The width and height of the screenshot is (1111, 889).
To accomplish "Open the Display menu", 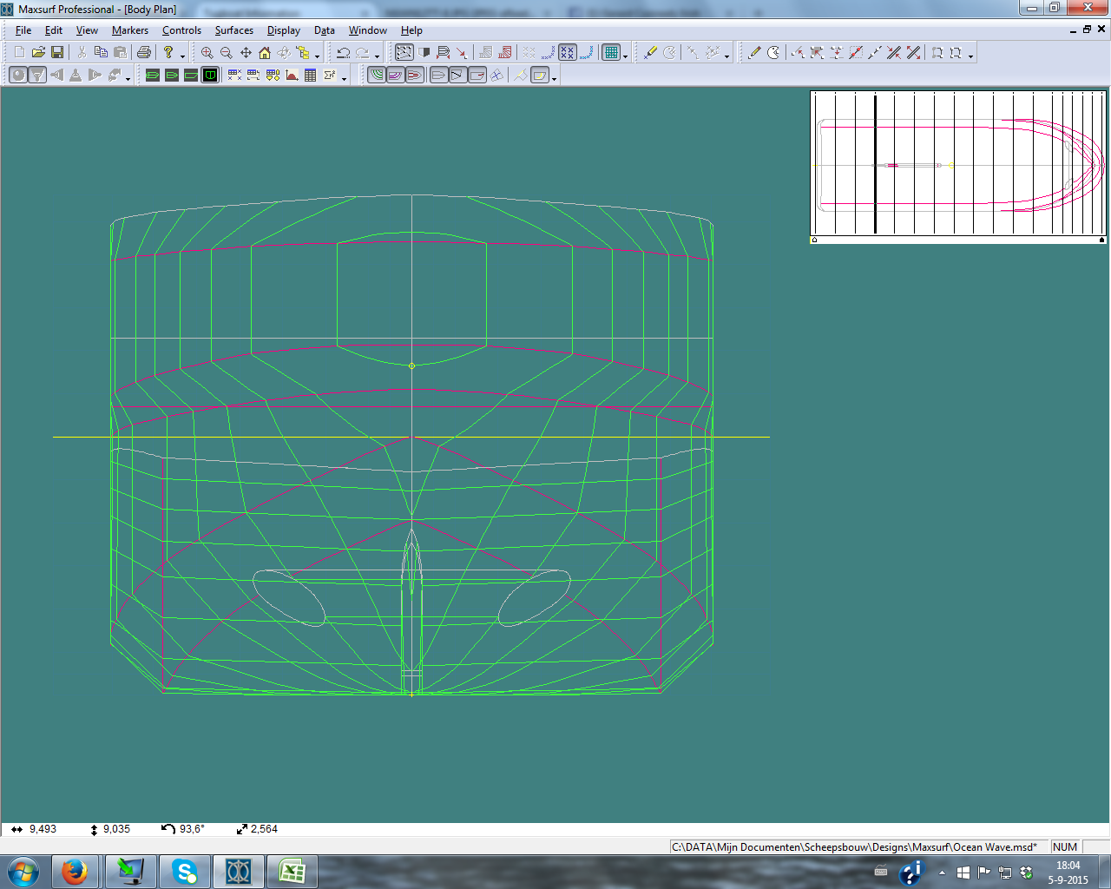I will 284,30.
